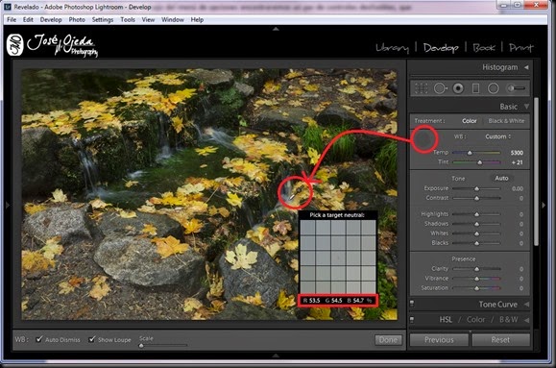This screenshot has width=556, height=368.
Task: Click the right panel vertical scrollbar
Action: (x=536, y=171)
